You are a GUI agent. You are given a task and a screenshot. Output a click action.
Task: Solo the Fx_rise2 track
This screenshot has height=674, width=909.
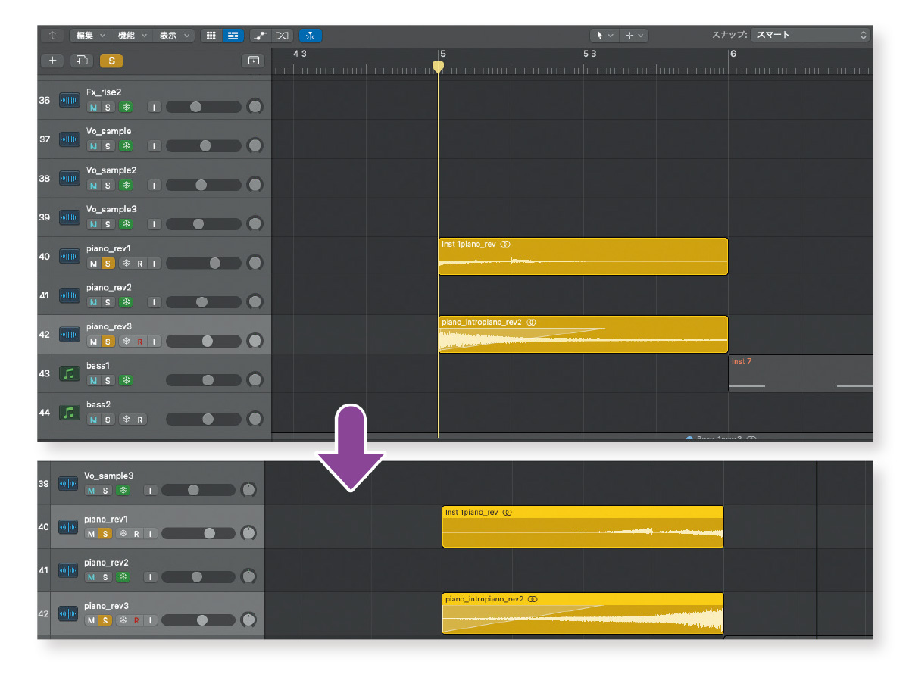click(x=108, y=107)
